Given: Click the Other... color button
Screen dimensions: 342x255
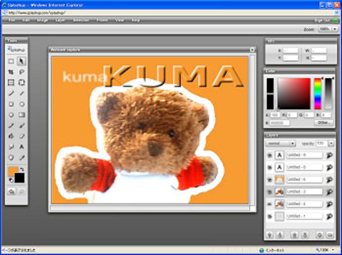Looking at the screenshot, I should tap(323, 123).
